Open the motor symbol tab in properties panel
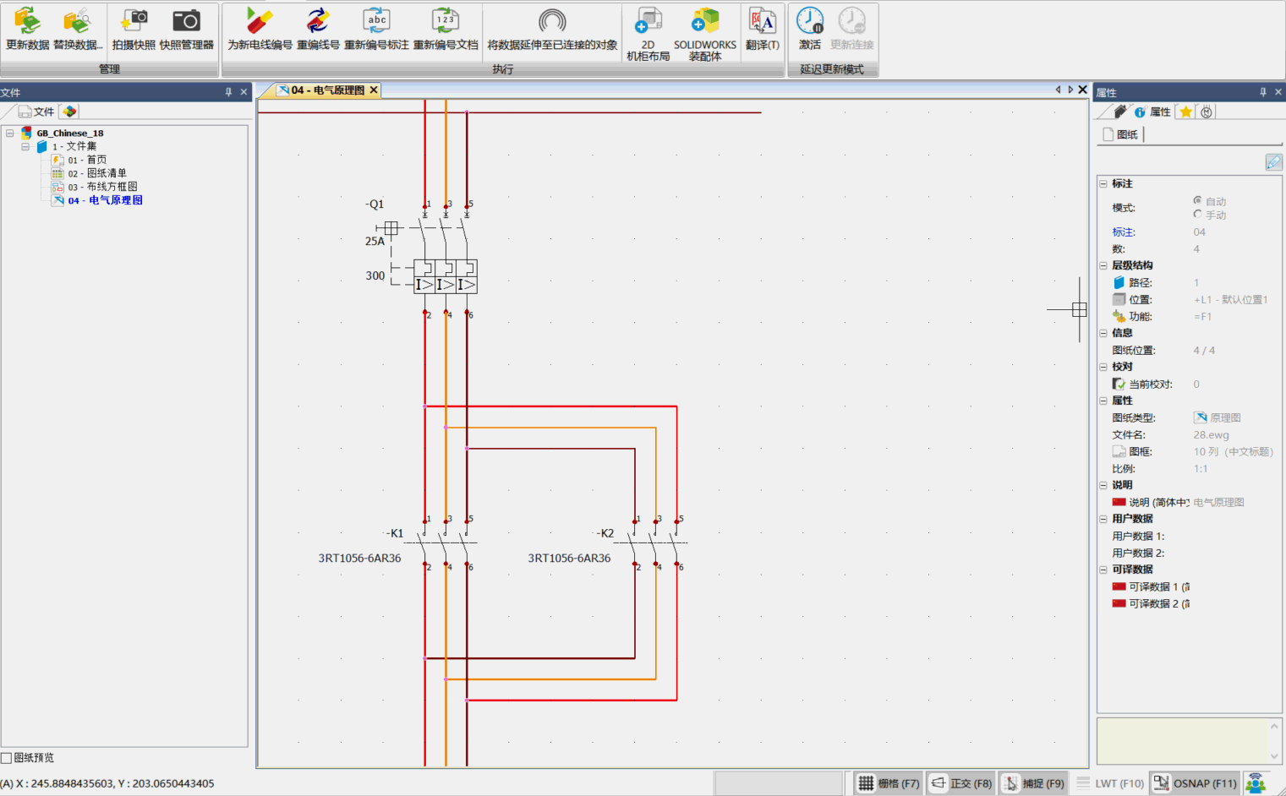 click(x=1207, y=112)
